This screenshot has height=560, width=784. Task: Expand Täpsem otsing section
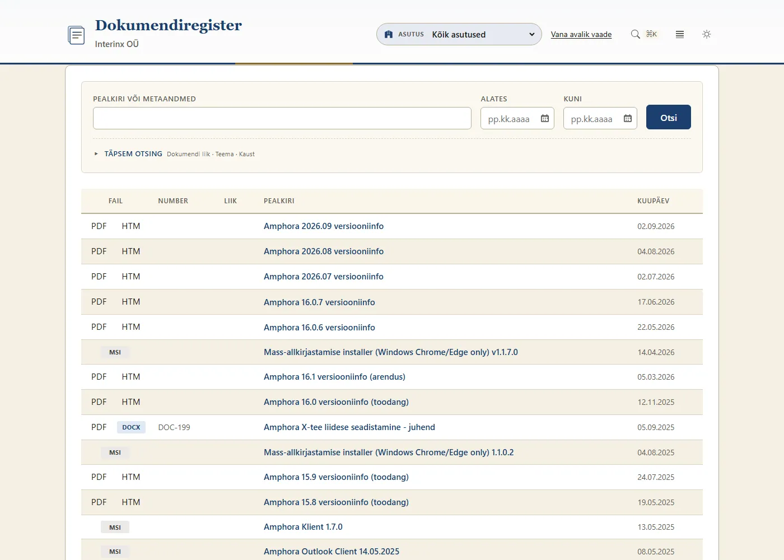pos(133,153)
